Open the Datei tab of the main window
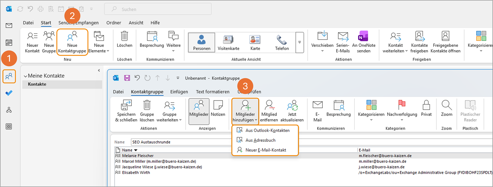The image size is (493, 187). point(28,23)
